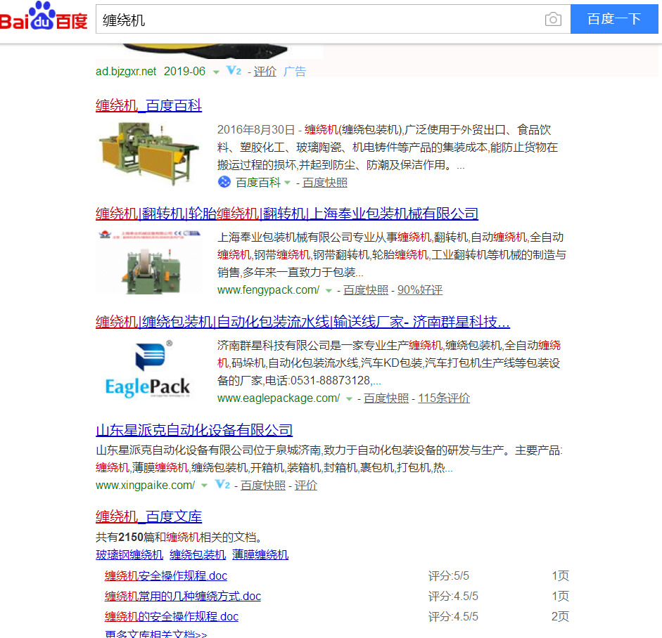Click the Baidu logo
662x638 pixels.
coord(44,16)
